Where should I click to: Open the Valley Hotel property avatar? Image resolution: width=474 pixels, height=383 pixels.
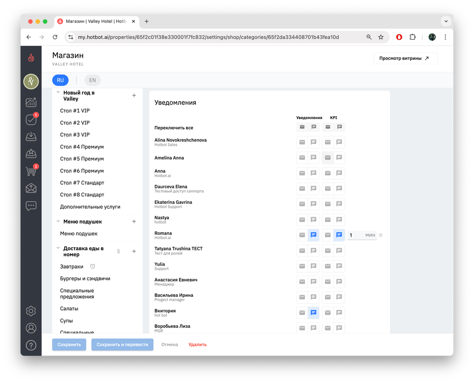tap(31, 82)
